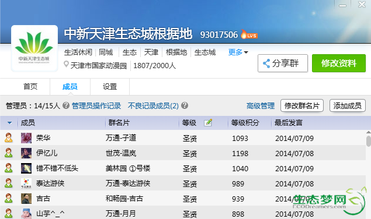Viewport: 371px width, 219px height.
Task: Click 山芋^_^'s avatar picture
Action: pos(26,214)
